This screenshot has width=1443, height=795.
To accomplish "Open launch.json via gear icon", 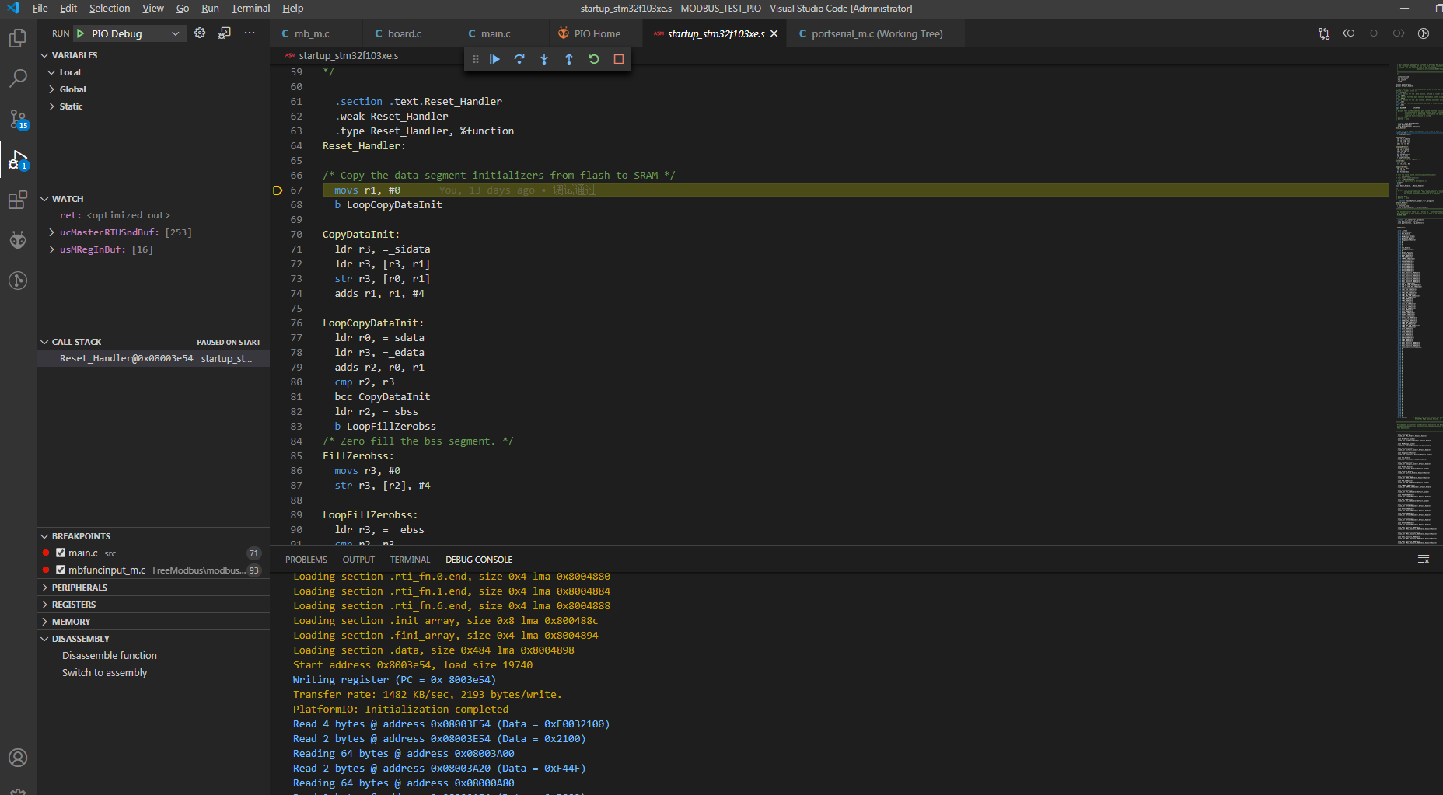I will point(200,33).
